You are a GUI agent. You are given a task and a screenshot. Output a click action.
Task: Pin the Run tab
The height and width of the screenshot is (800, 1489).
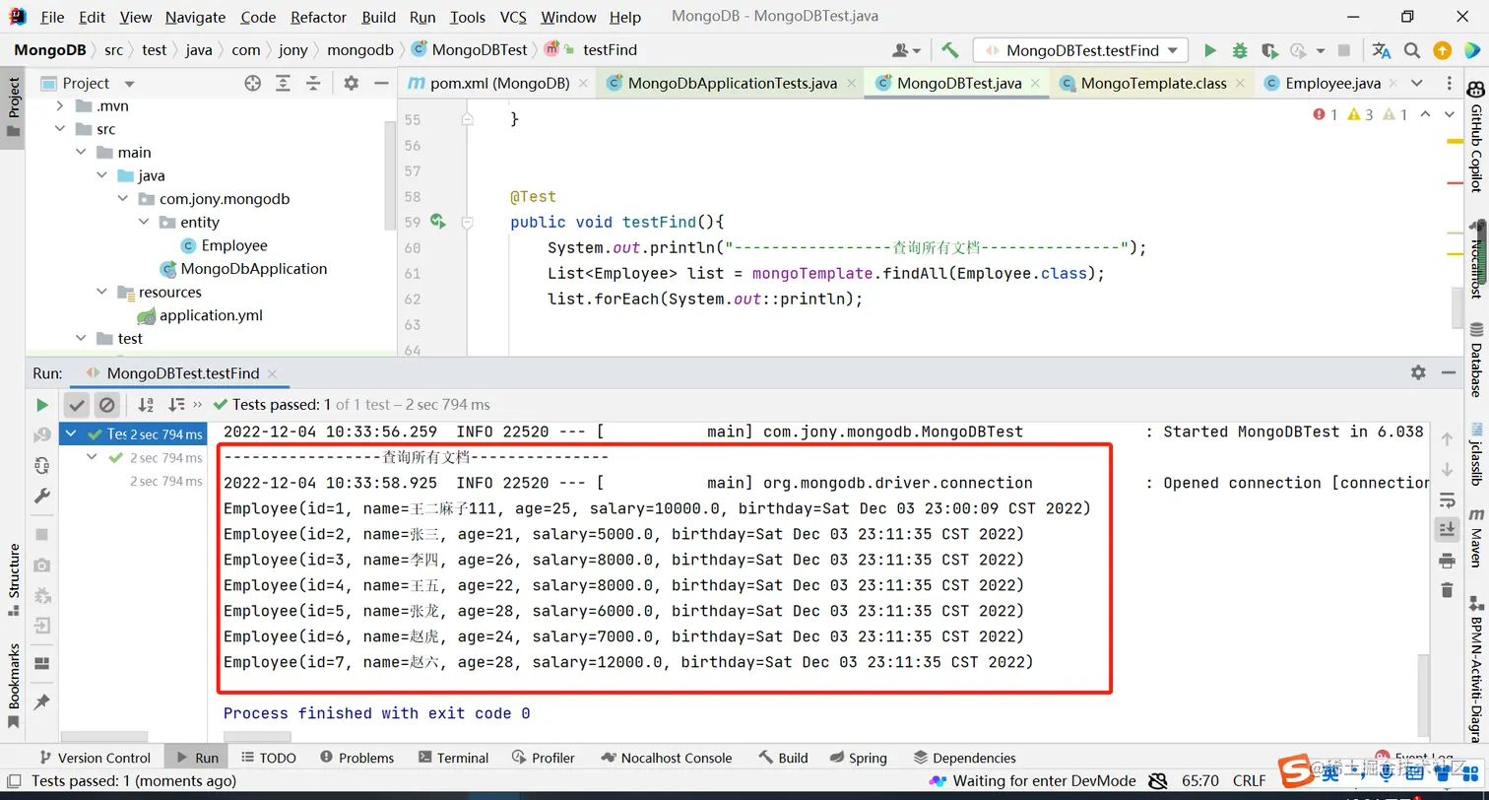pos(41,702)
